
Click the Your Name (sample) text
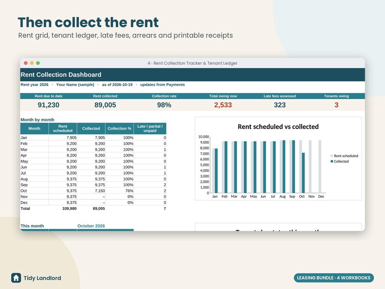pos(75,85)
